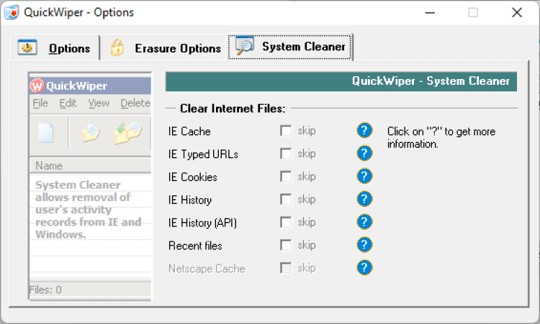
Task: Show info about IE Cookies
Action: 365,177
